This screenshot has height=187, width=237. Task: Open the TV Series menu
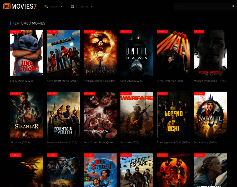tap(81, 7)
